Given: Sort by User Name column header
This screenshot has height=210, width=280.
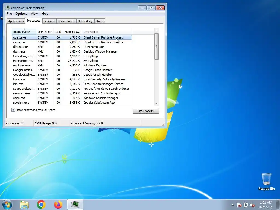Looking at the screenshot, I should (45, 32).
